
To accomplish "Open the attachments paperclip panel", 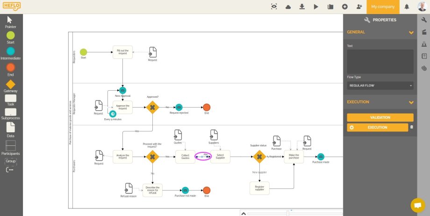I will [x=424, y=68].
